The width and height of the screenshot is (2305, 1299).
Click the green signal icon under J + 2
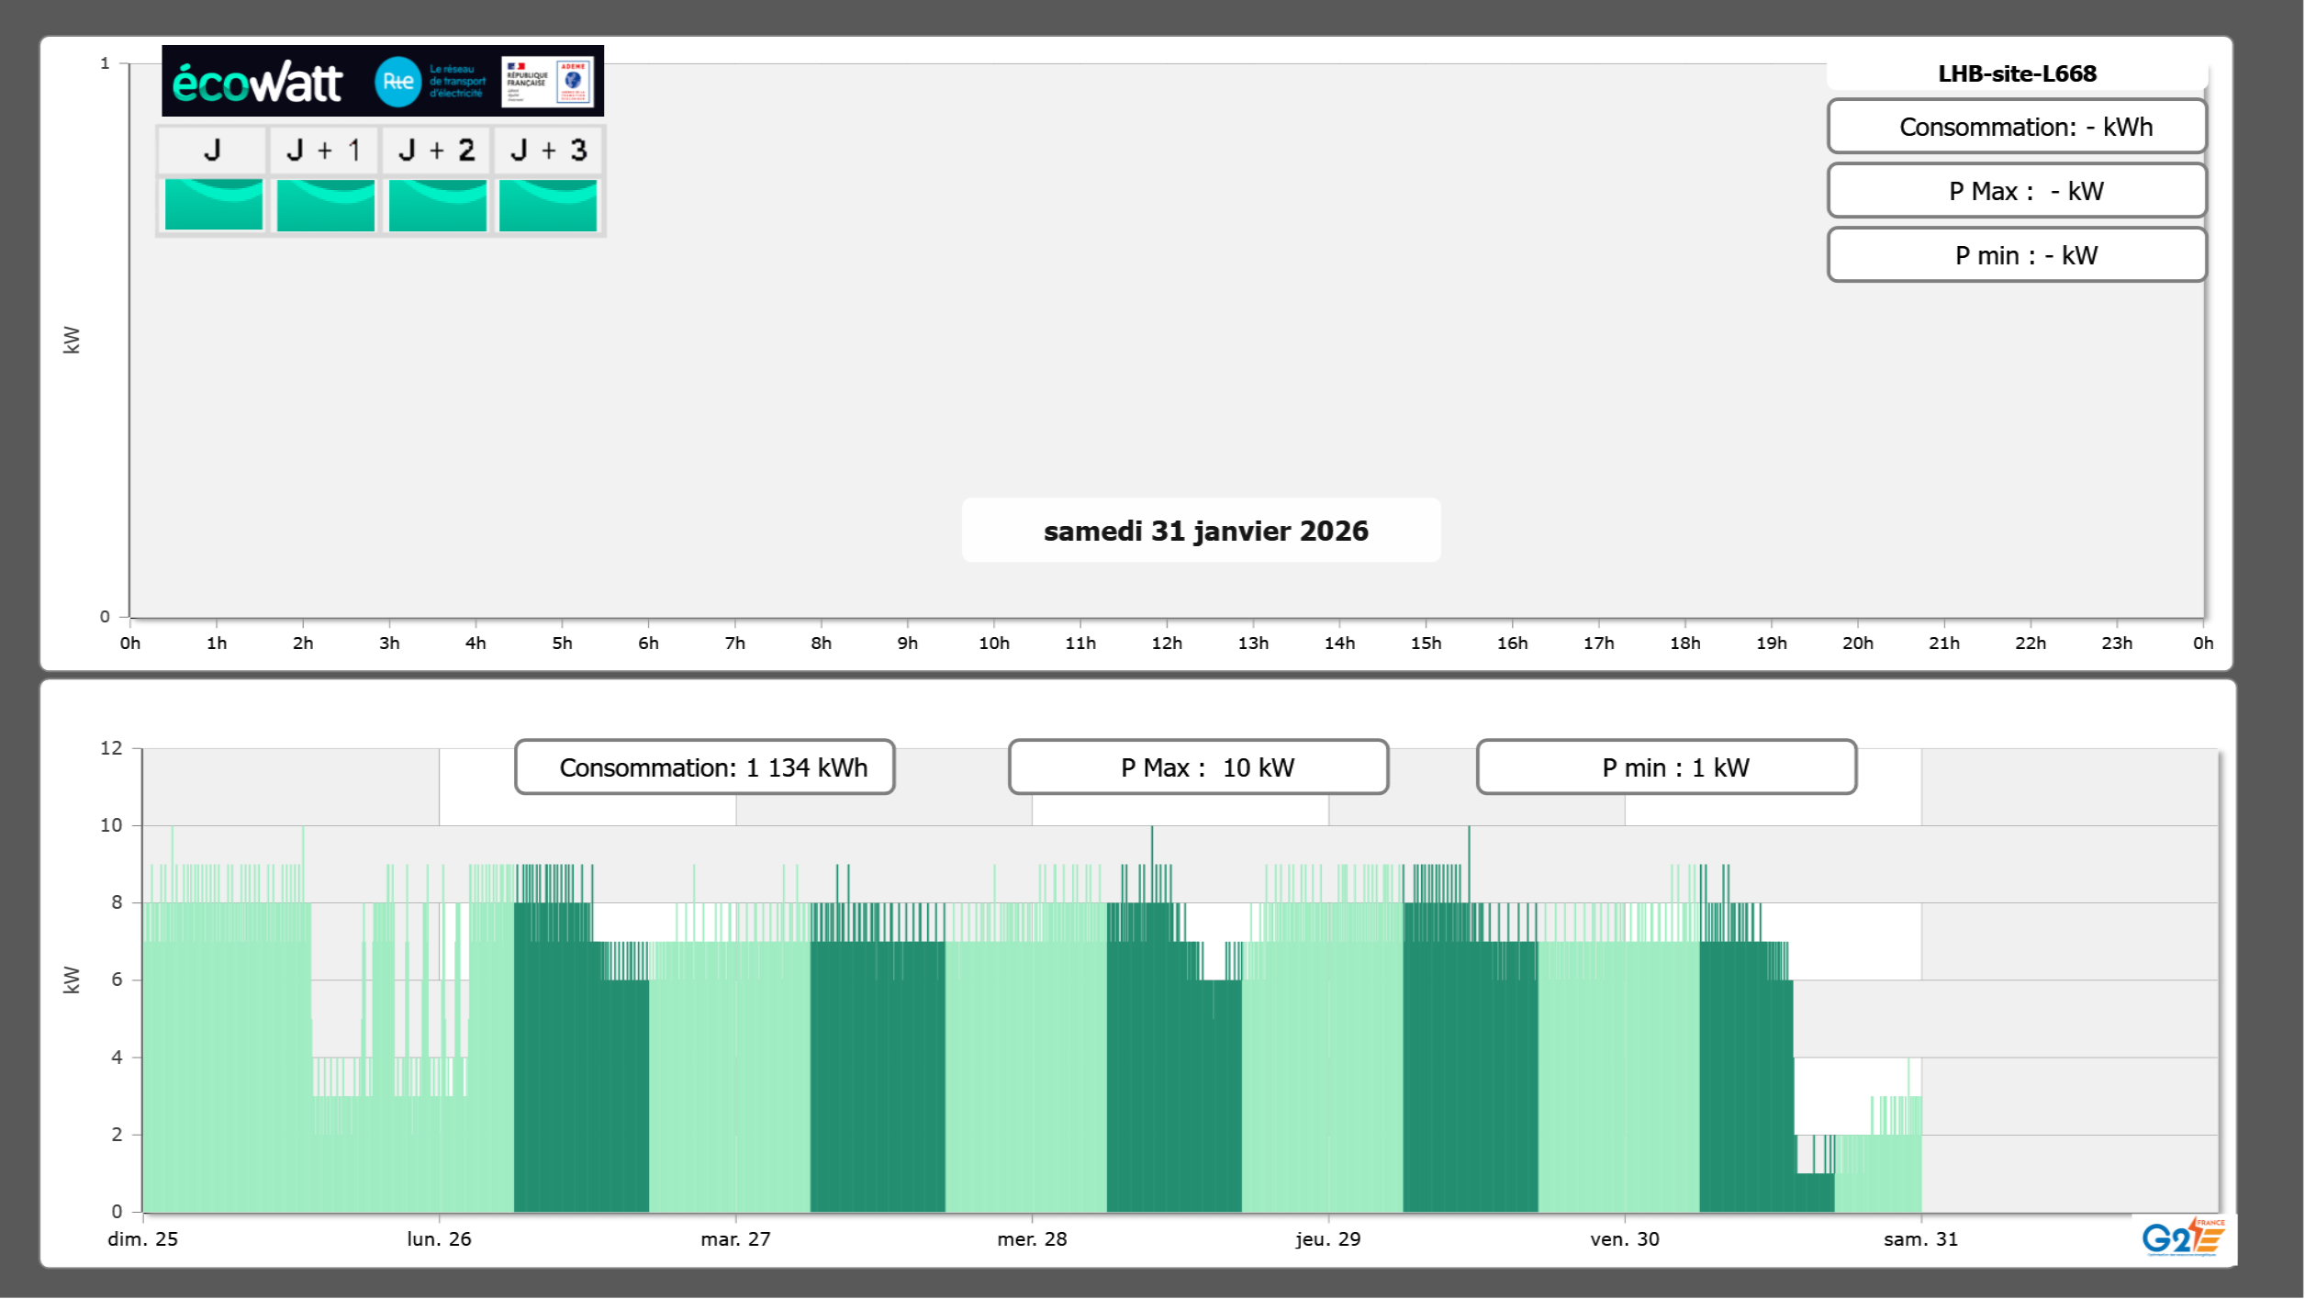coord(438,205)
